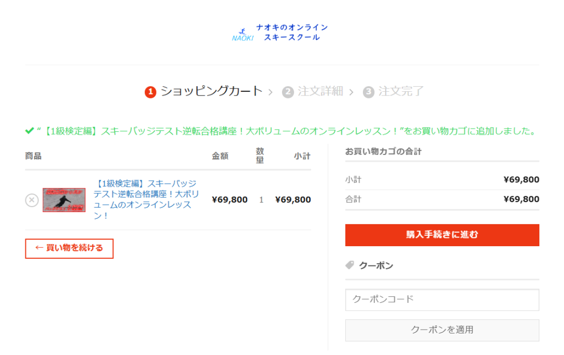Image resolution: width=564 pixels, height=355 pixels.
Task: Click the red step 1 number circle
Action: [150, 92]
